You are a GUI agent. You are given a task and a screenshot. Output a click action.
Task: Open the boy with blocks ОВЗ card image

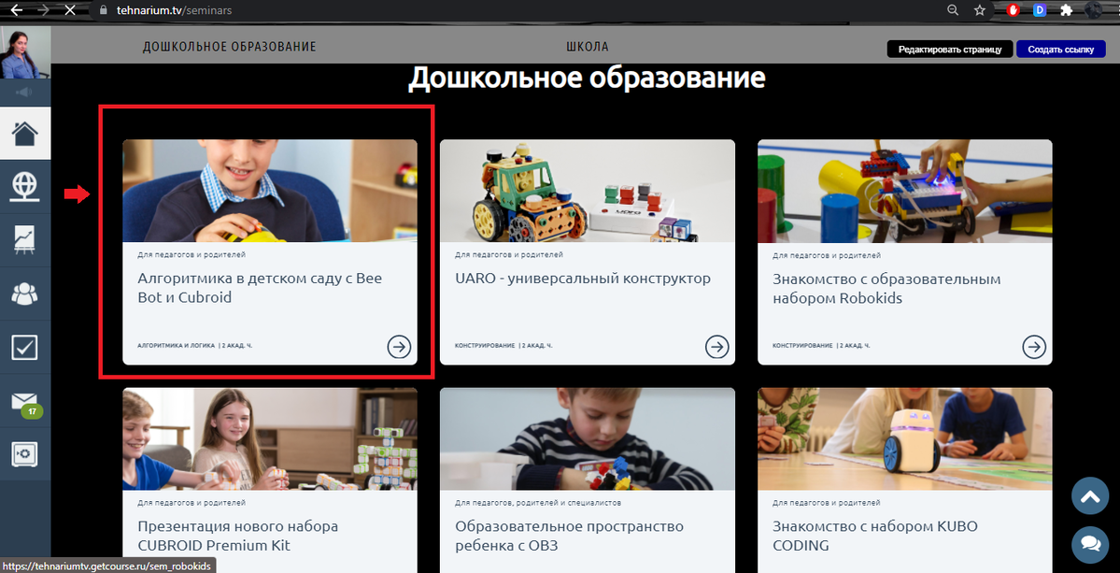point(588,438)
